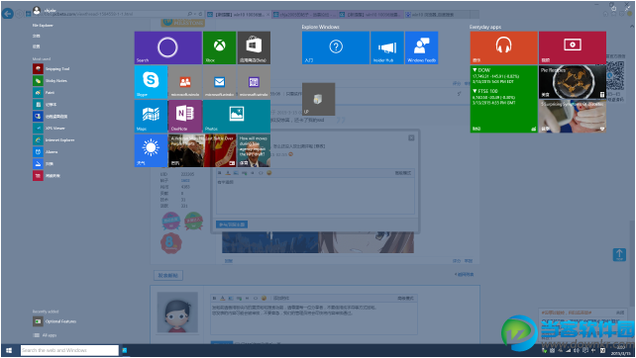Launch Internet Explorer from Most used list
Image resolution: width=636 pixels, height=358 pixels.
(53, 140)
